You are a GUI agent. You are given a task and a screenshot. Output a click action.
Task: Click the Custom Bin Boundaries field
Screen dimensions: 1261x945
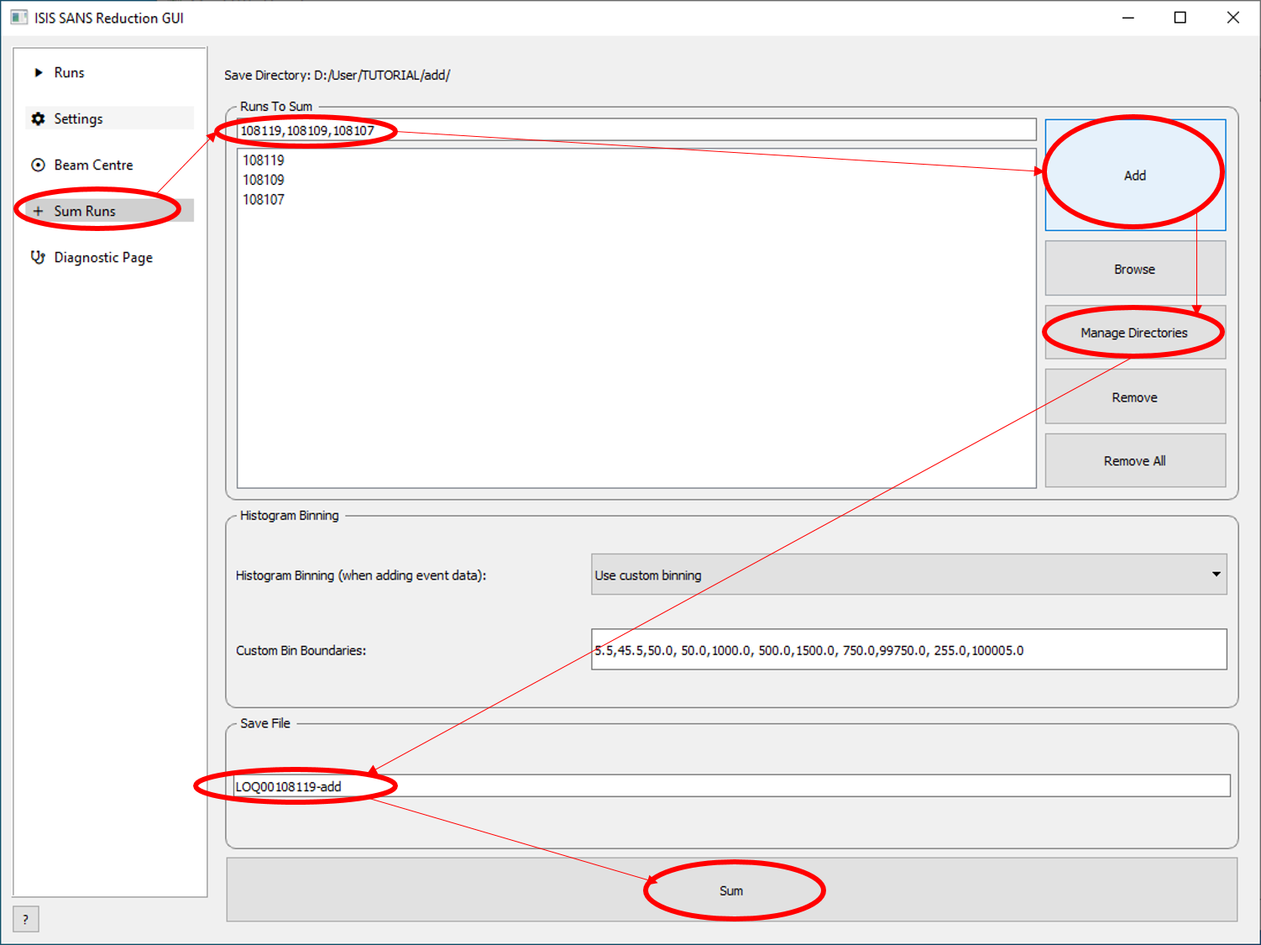pyautogui.click(x=908, y=650)
